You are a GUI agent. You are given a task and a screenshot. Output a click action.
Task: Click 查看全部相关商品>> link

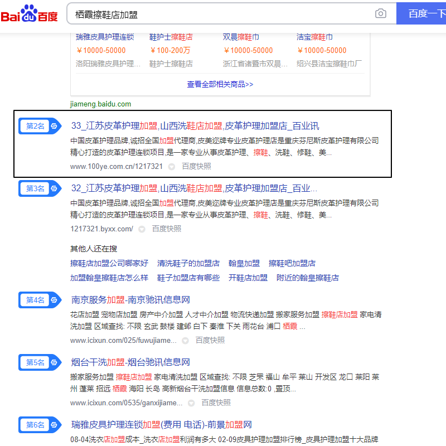(x=220, y=84)
